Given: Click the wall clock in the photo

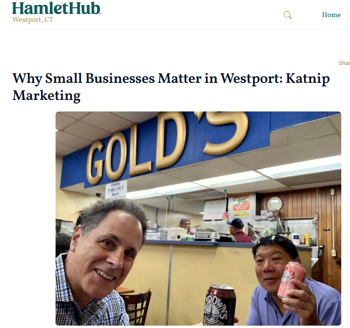Looking at the screenshot, I should 275,204.
